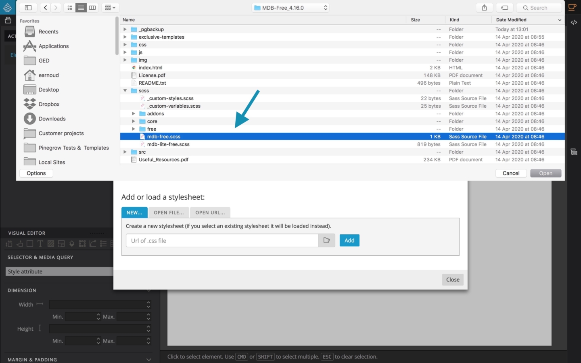This screenshot has height=363, width=581.
Task: Increase the Width value with the stepper
Action: (148, 303)
